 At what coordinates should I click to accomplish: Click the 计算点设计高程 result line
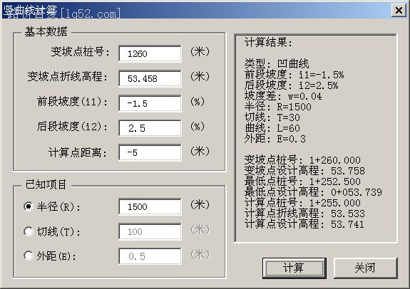(x=304, y=224)
